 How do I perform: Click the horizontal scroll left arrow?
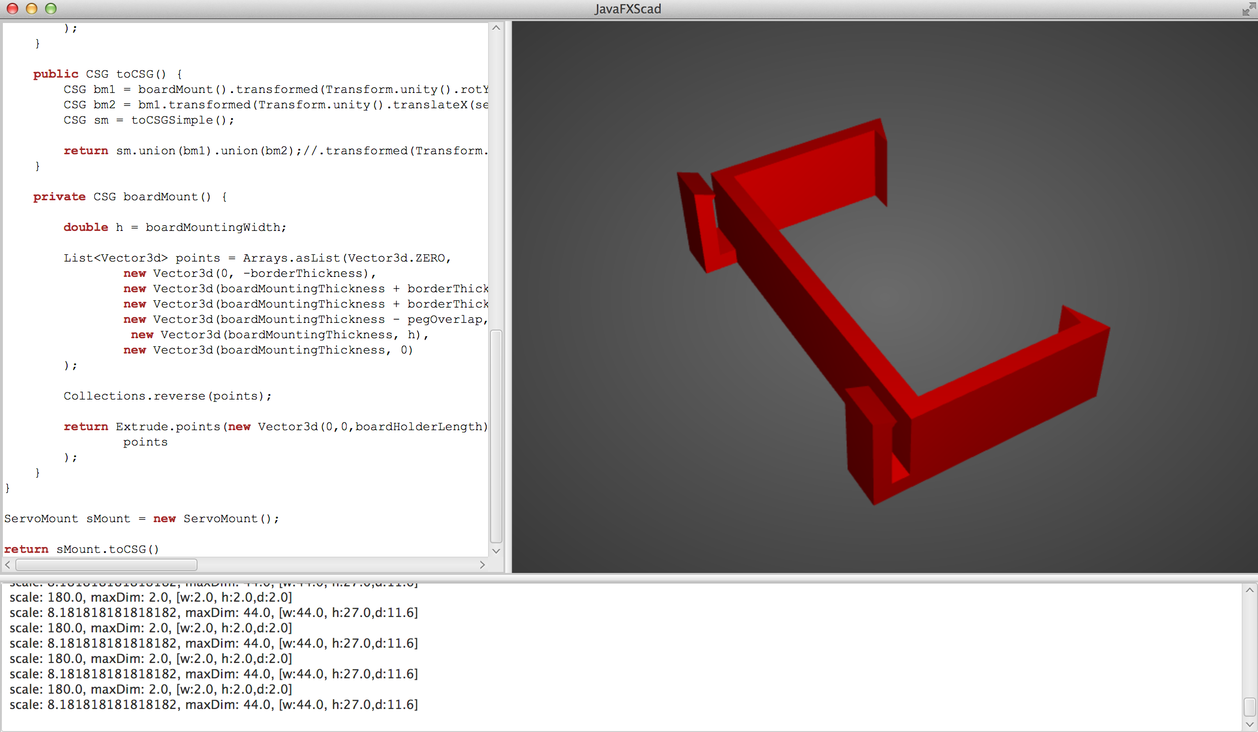[x=8, y=565]
